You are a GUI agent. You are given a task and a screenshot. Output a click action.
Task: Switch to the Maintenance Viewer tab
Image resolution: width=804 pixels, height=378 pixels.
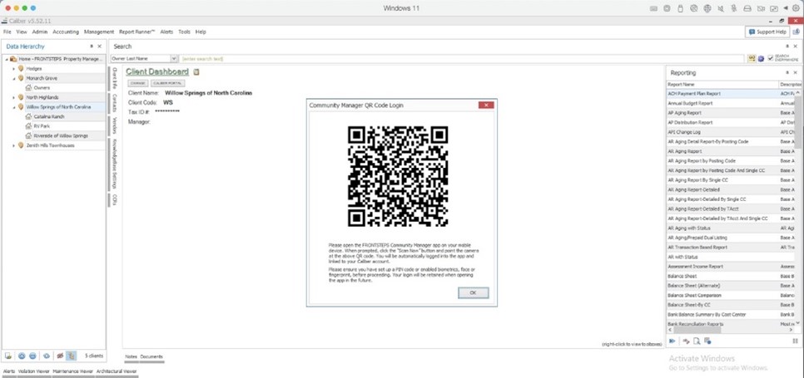(x=72, y=371)
